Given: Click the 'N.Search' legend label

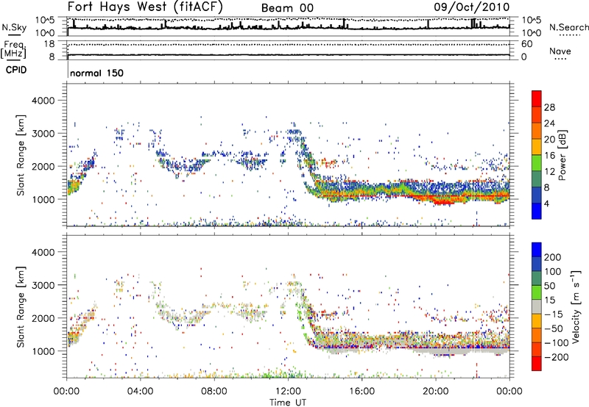Looking at the screenshot, I should pyautogui.click(x=568, y=27).
